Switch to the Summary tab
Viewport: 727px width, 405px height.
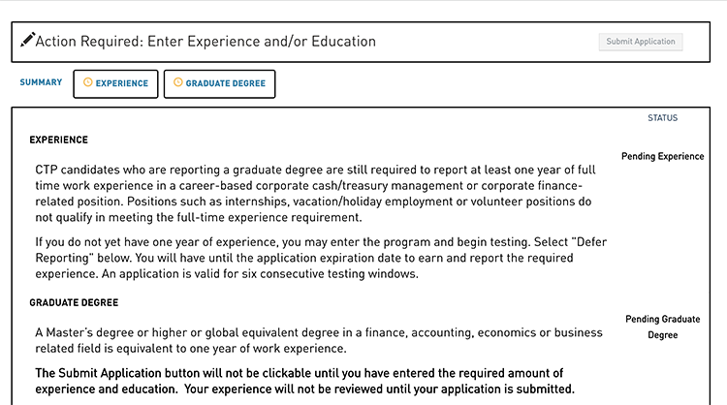[41, 82]
